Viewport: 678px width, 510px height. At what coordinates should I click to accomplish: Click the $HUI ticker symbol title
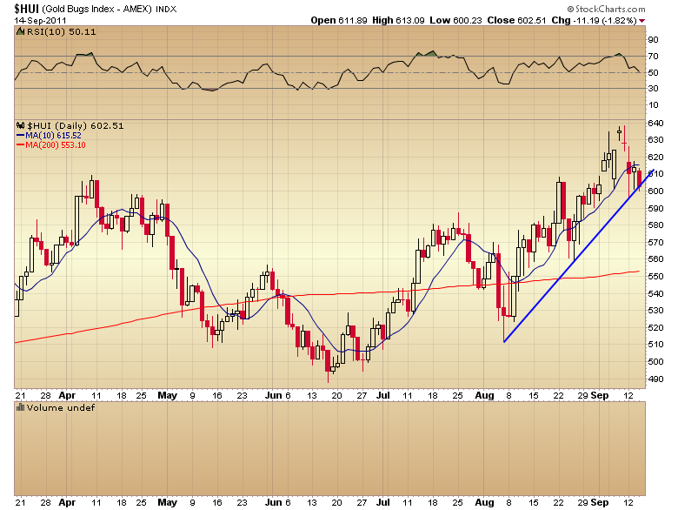coord(26,9)
